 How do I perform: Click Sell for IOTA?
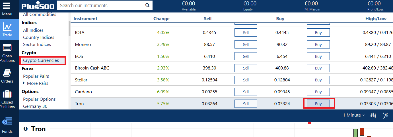point(246,33)
